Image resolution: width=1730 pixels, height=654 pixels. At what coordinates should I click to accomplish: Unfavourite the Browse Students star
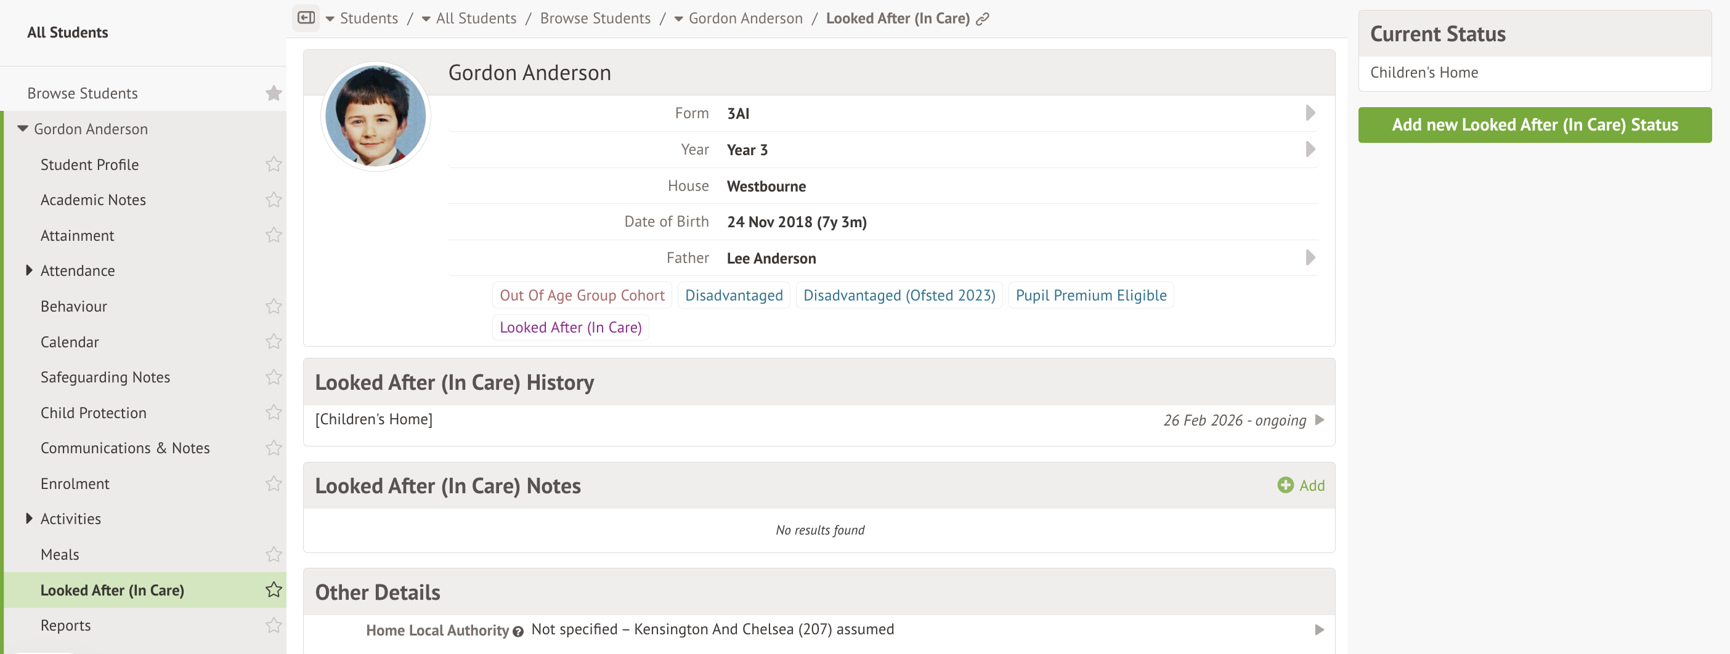point(274,94)
